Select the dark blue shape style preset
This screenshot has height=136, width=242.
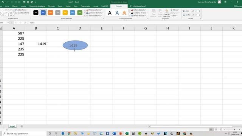point(43,12)
